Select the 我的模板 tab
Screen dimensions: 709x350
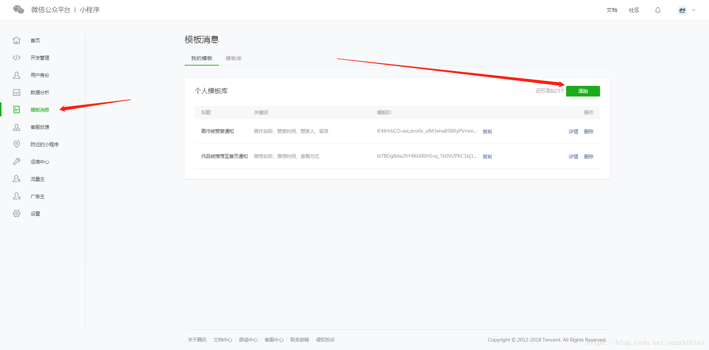point(202,59)
